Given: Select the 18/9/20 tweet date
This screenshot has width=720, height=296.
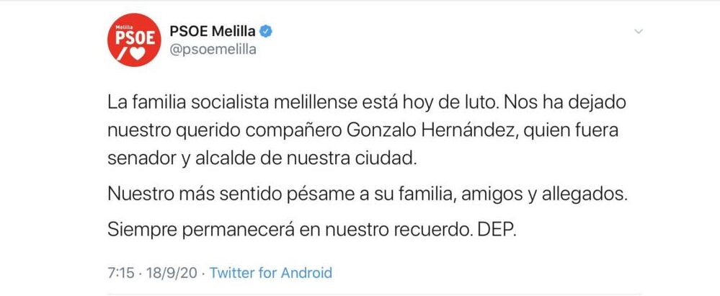Looking at the screenshot, I should [x=172, y=273].
